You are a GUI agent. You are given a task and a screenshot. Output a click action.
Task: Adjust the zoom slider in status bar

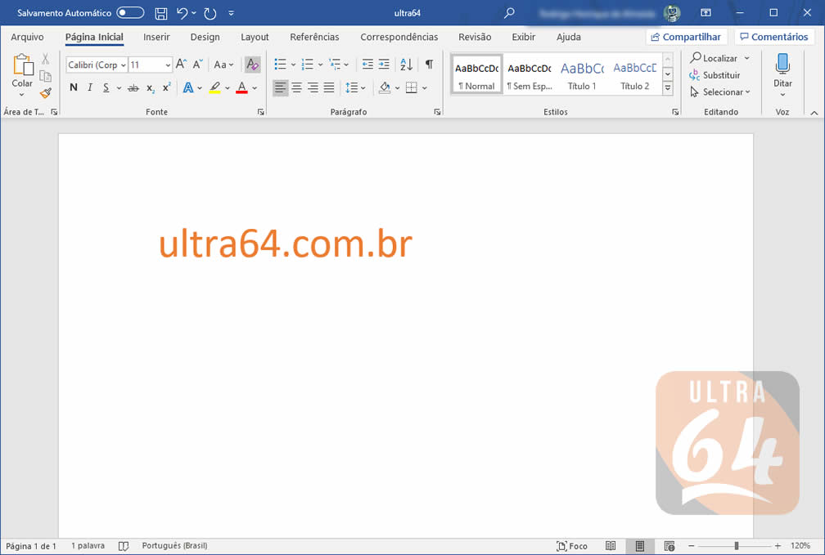coord(737,546)
